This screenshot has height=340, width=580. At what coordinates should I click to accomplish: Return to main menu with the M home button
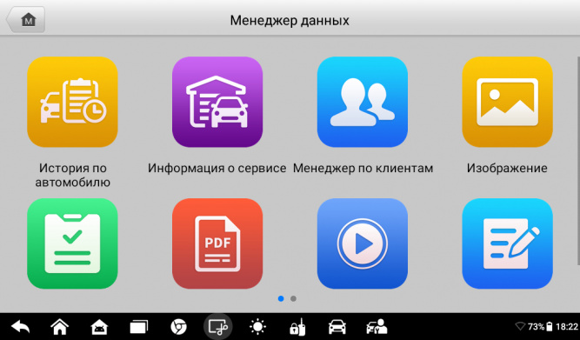[x=25, y=20]
